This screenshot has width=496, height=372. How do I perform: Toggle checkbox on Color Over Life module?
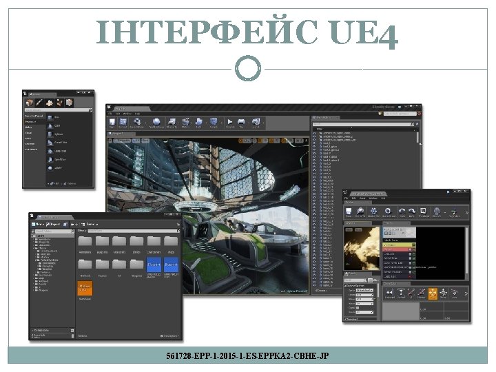tap(414, 263)
